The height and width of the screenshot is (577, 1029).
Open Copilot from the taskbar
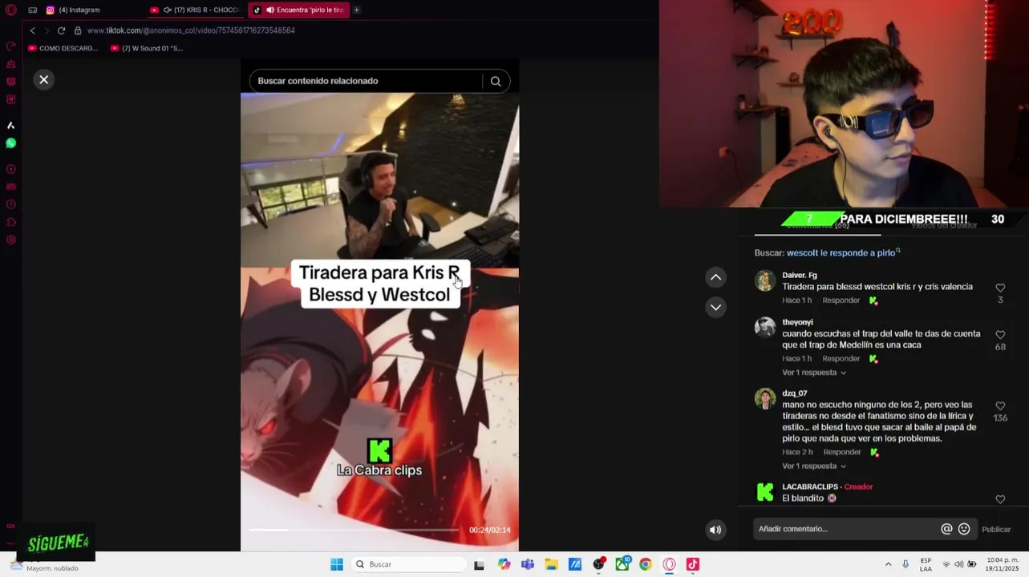point(504,564)
